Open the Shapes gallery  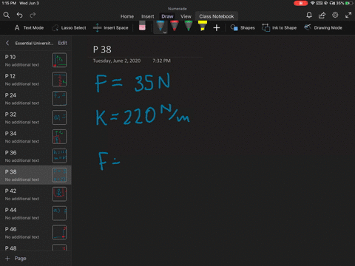click(243, 28)
